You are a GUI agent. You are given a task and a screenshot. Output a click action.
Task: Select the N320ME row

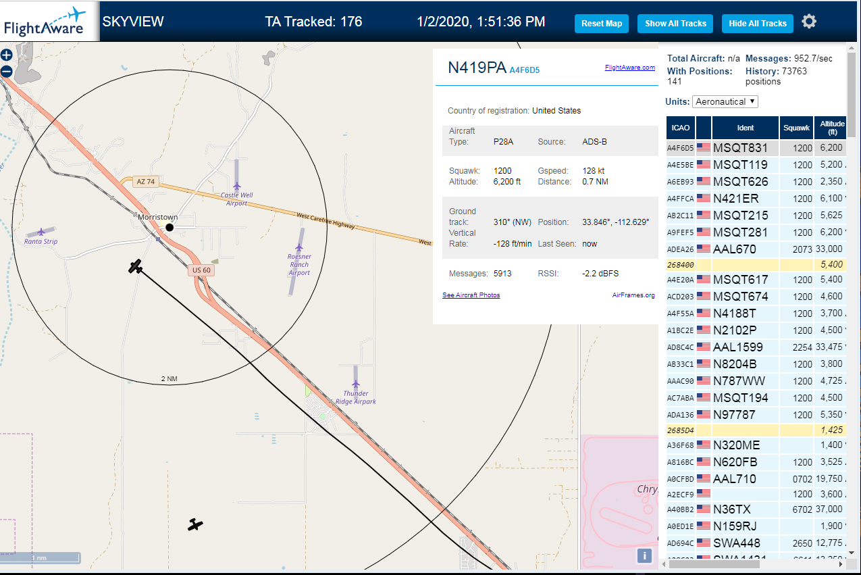756,445
